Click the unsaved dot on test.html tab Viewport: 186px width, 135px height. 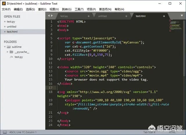164,16
